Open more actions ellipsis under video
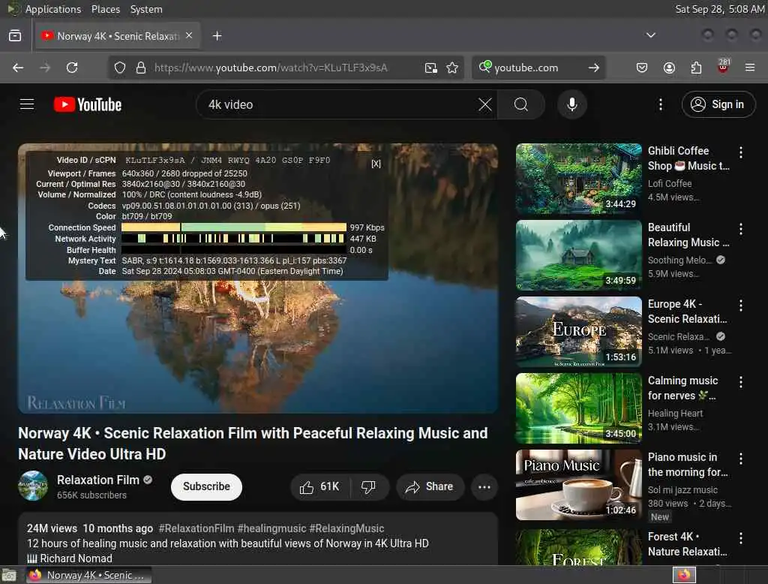Image resolution: width=768 pixels, height=584 pixels. [484, 487]
